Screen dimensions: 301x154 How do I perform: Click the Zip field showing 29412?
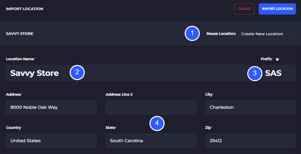coord(251,141)
